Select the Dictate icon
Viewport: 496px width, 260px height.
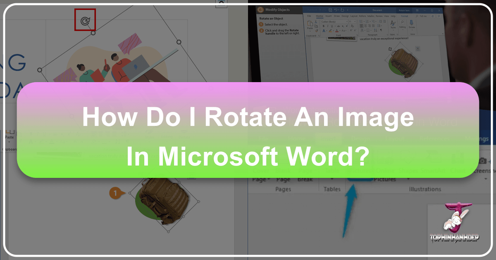[411, 23]
